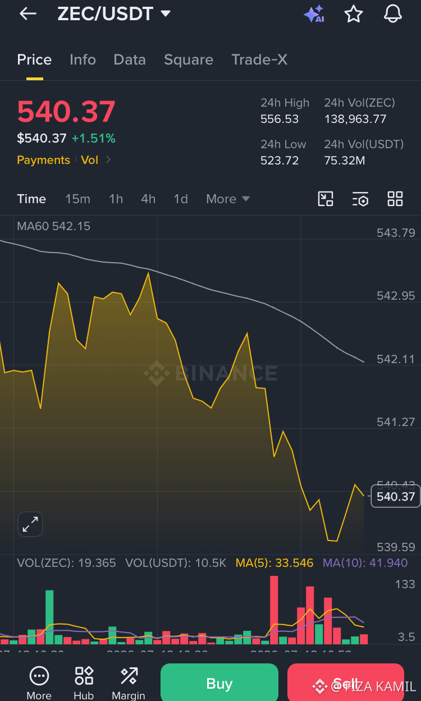Viewport: 421px width, 701px height.
Task: Tap the VOL(USDT): 10.5K label
Action: click(x=176, y=563)
